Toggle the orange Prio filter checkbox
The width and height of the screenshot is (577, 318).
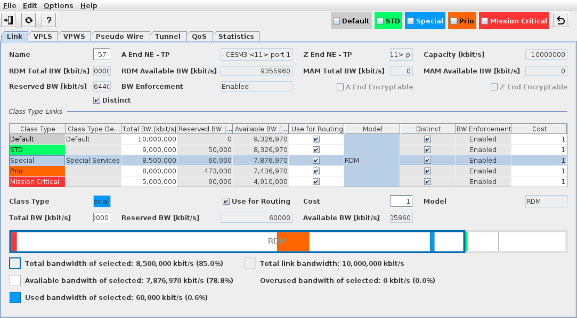[x=453, y=21]
